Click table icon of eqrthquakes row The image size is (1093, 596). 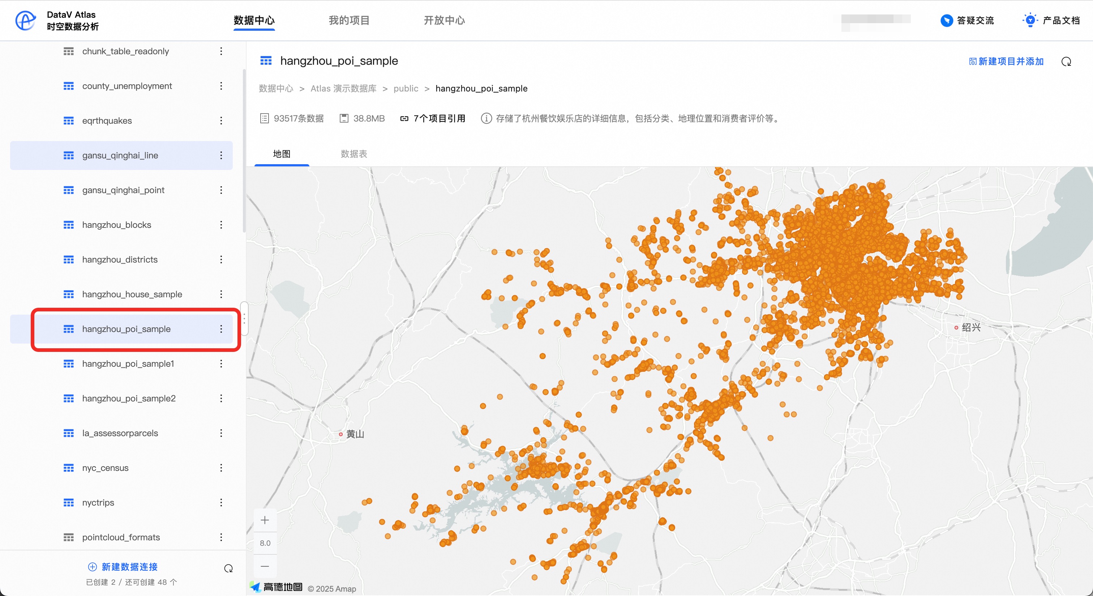[69, 121]
